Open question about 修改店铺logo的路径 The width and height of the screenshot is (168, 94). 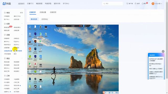point(156,69)
